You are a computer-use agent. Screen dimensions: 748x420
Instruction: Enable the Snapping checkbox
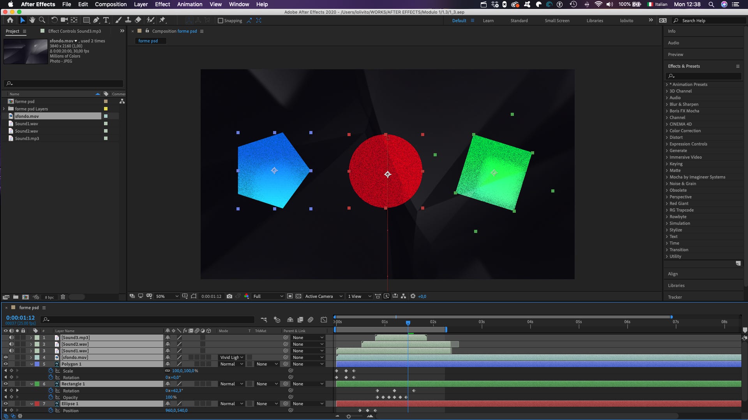pos(221,21)
